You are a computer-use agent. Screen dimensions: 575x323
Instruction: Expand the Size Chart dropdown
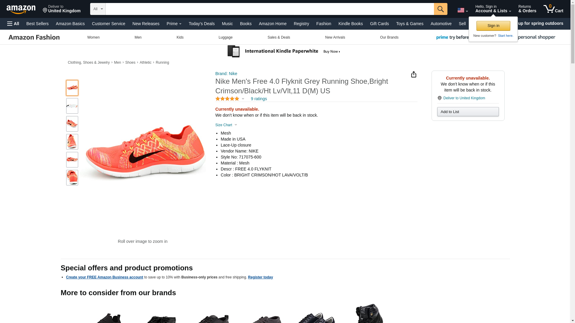point(226,125)
